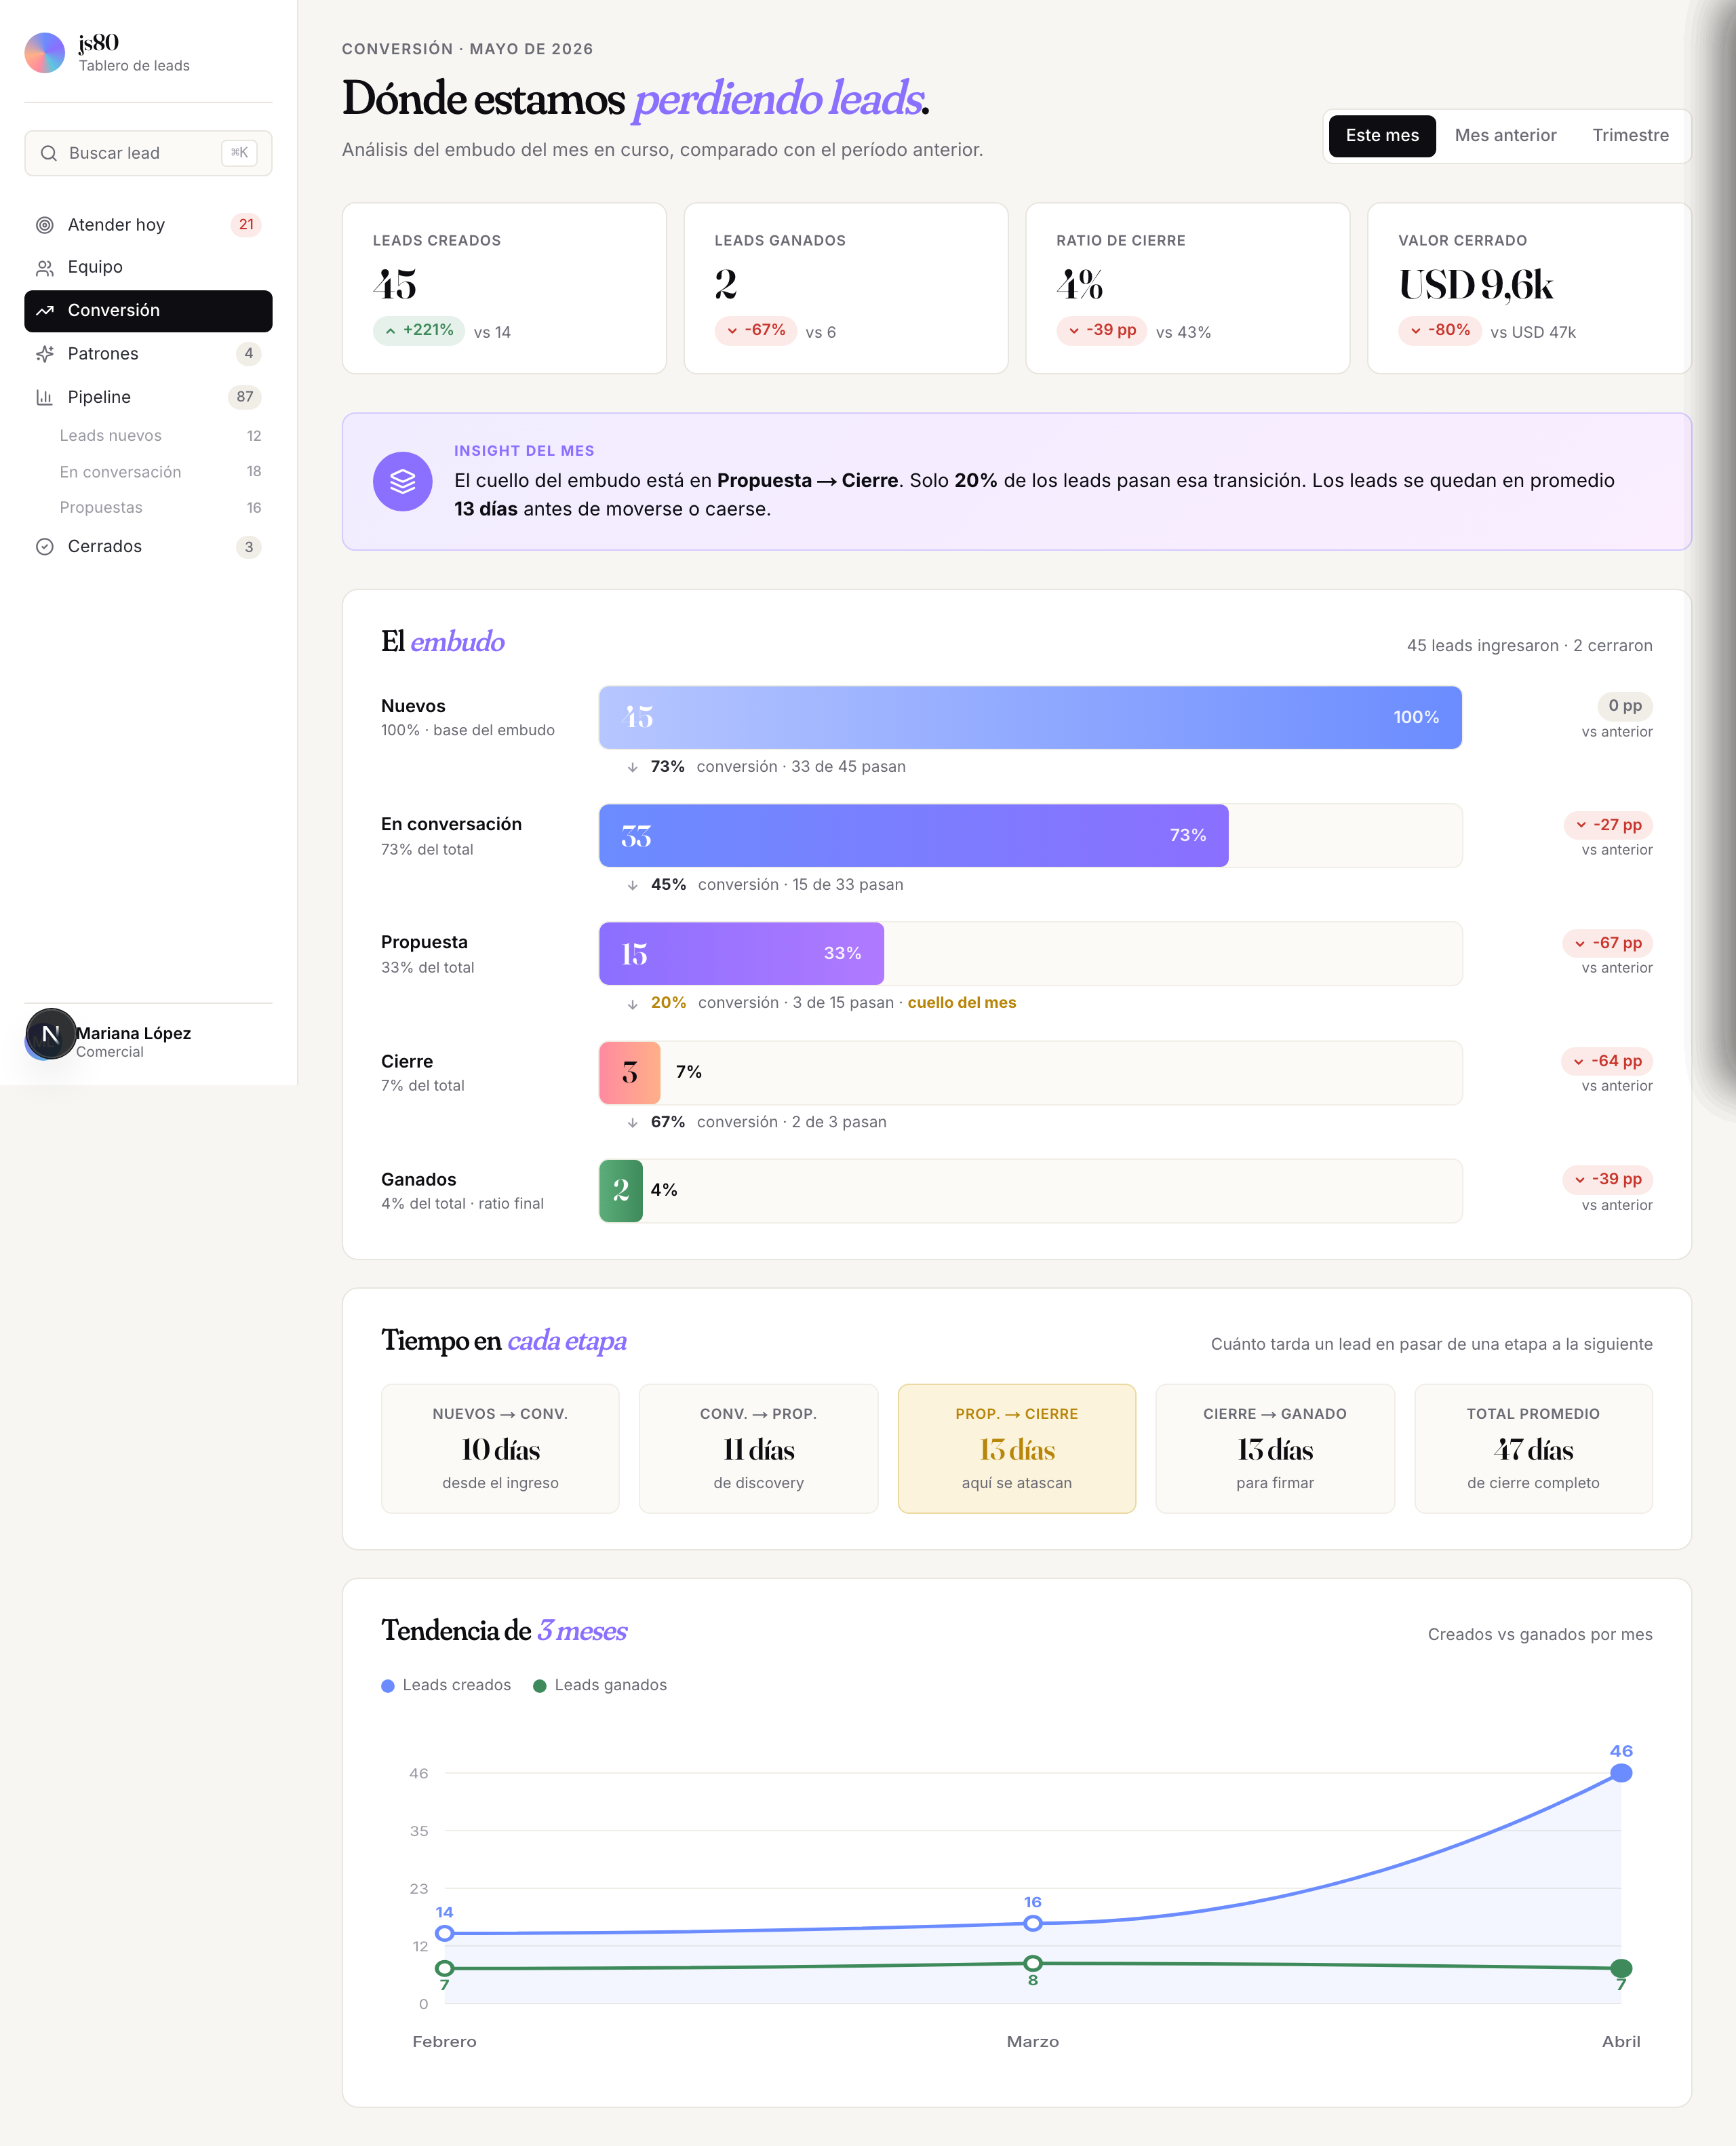Click the Ganados row -39 pp badge
The width and height of the screenshot is (1736, 2146).
(x=1607, y=1180)
